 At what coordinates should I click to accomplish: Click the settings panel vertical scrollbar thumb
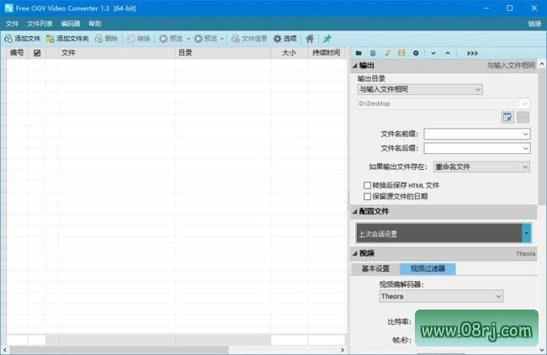coord(542,136)
